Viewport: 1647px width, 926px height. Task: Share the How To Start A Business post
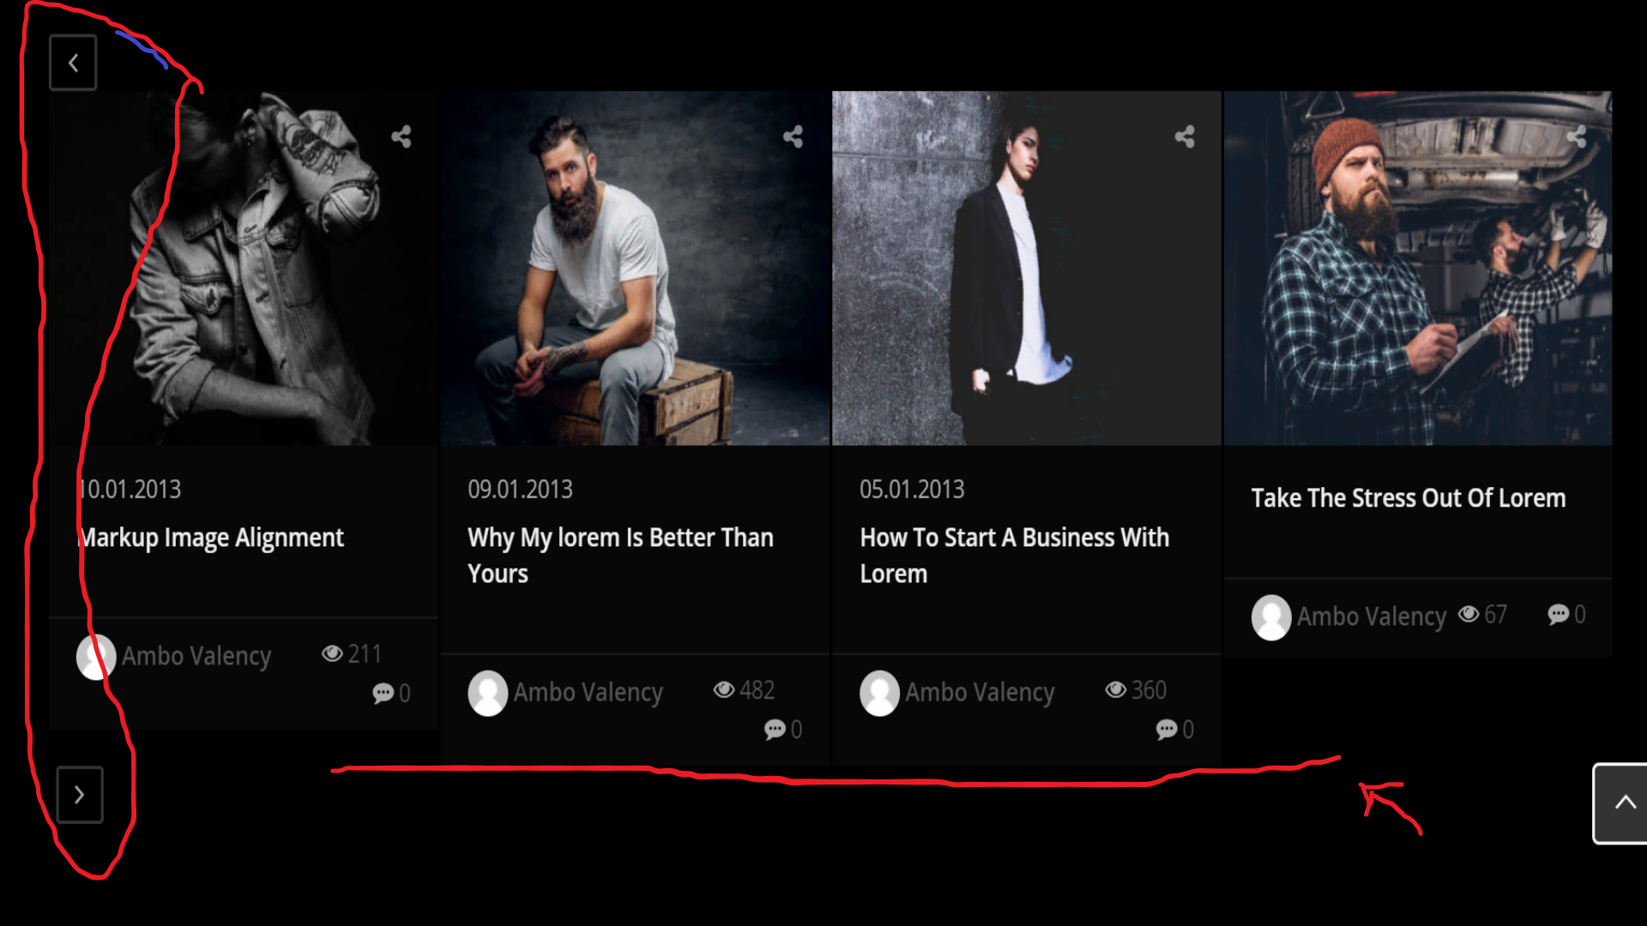(x=1185, y=137)
